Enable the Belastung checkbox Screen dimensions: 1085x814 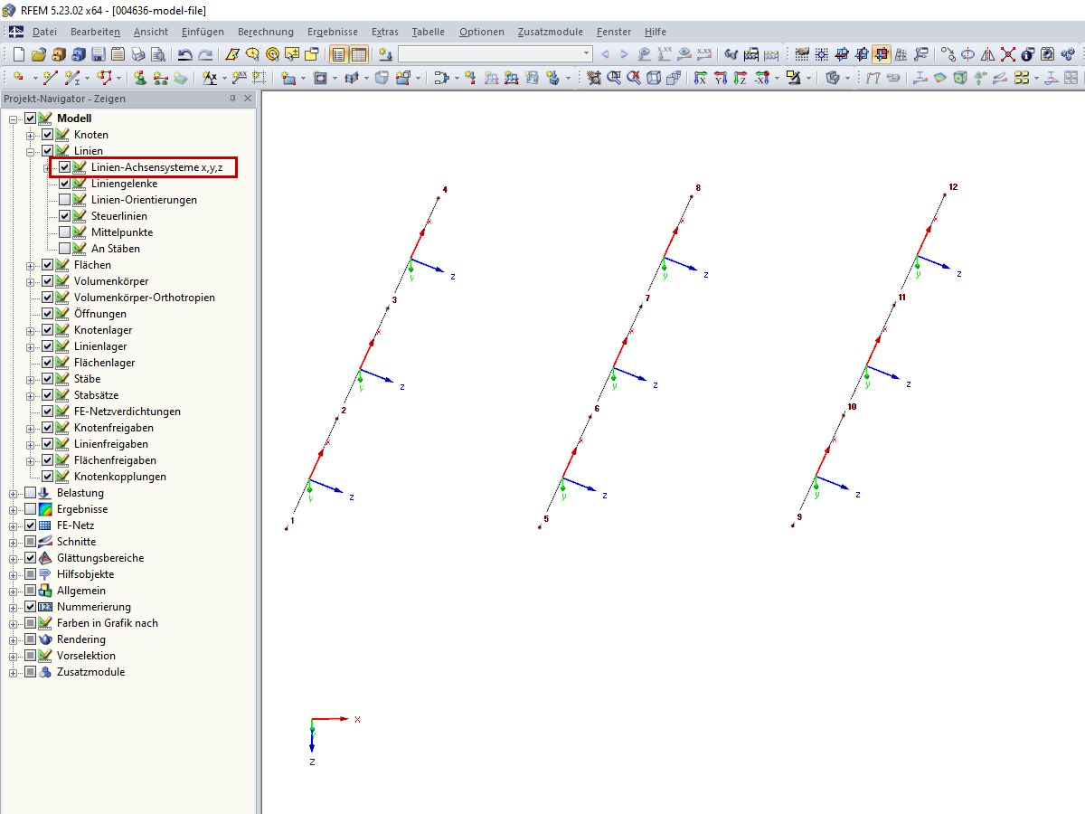click(31, 493)
